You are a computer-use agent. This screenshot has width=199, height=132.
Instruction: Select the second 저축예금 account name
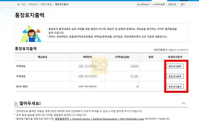21,76
